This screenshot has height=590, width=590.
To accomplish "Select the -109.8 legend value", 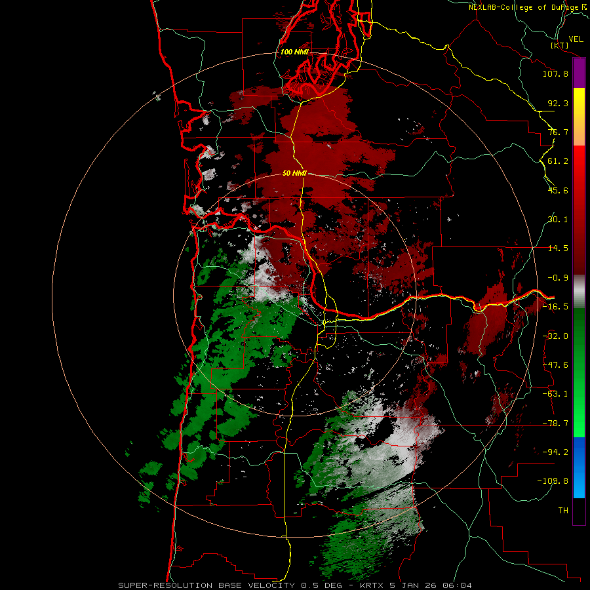I will [x=553, y=481].
